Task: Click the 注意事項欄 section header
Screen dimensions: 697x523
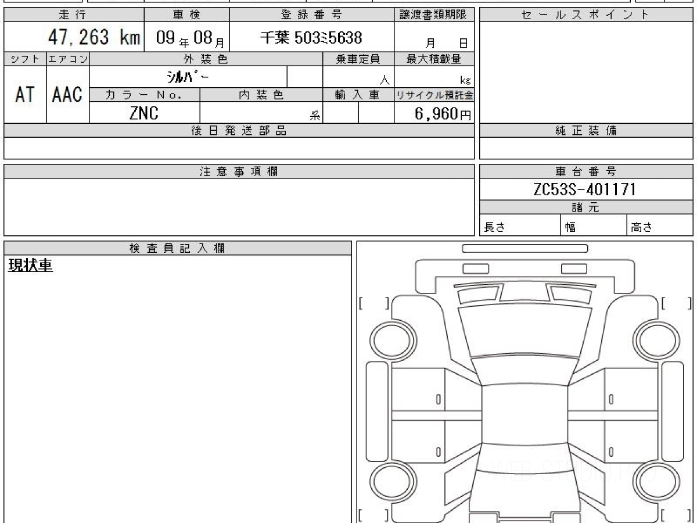Action: click(239, 171)
